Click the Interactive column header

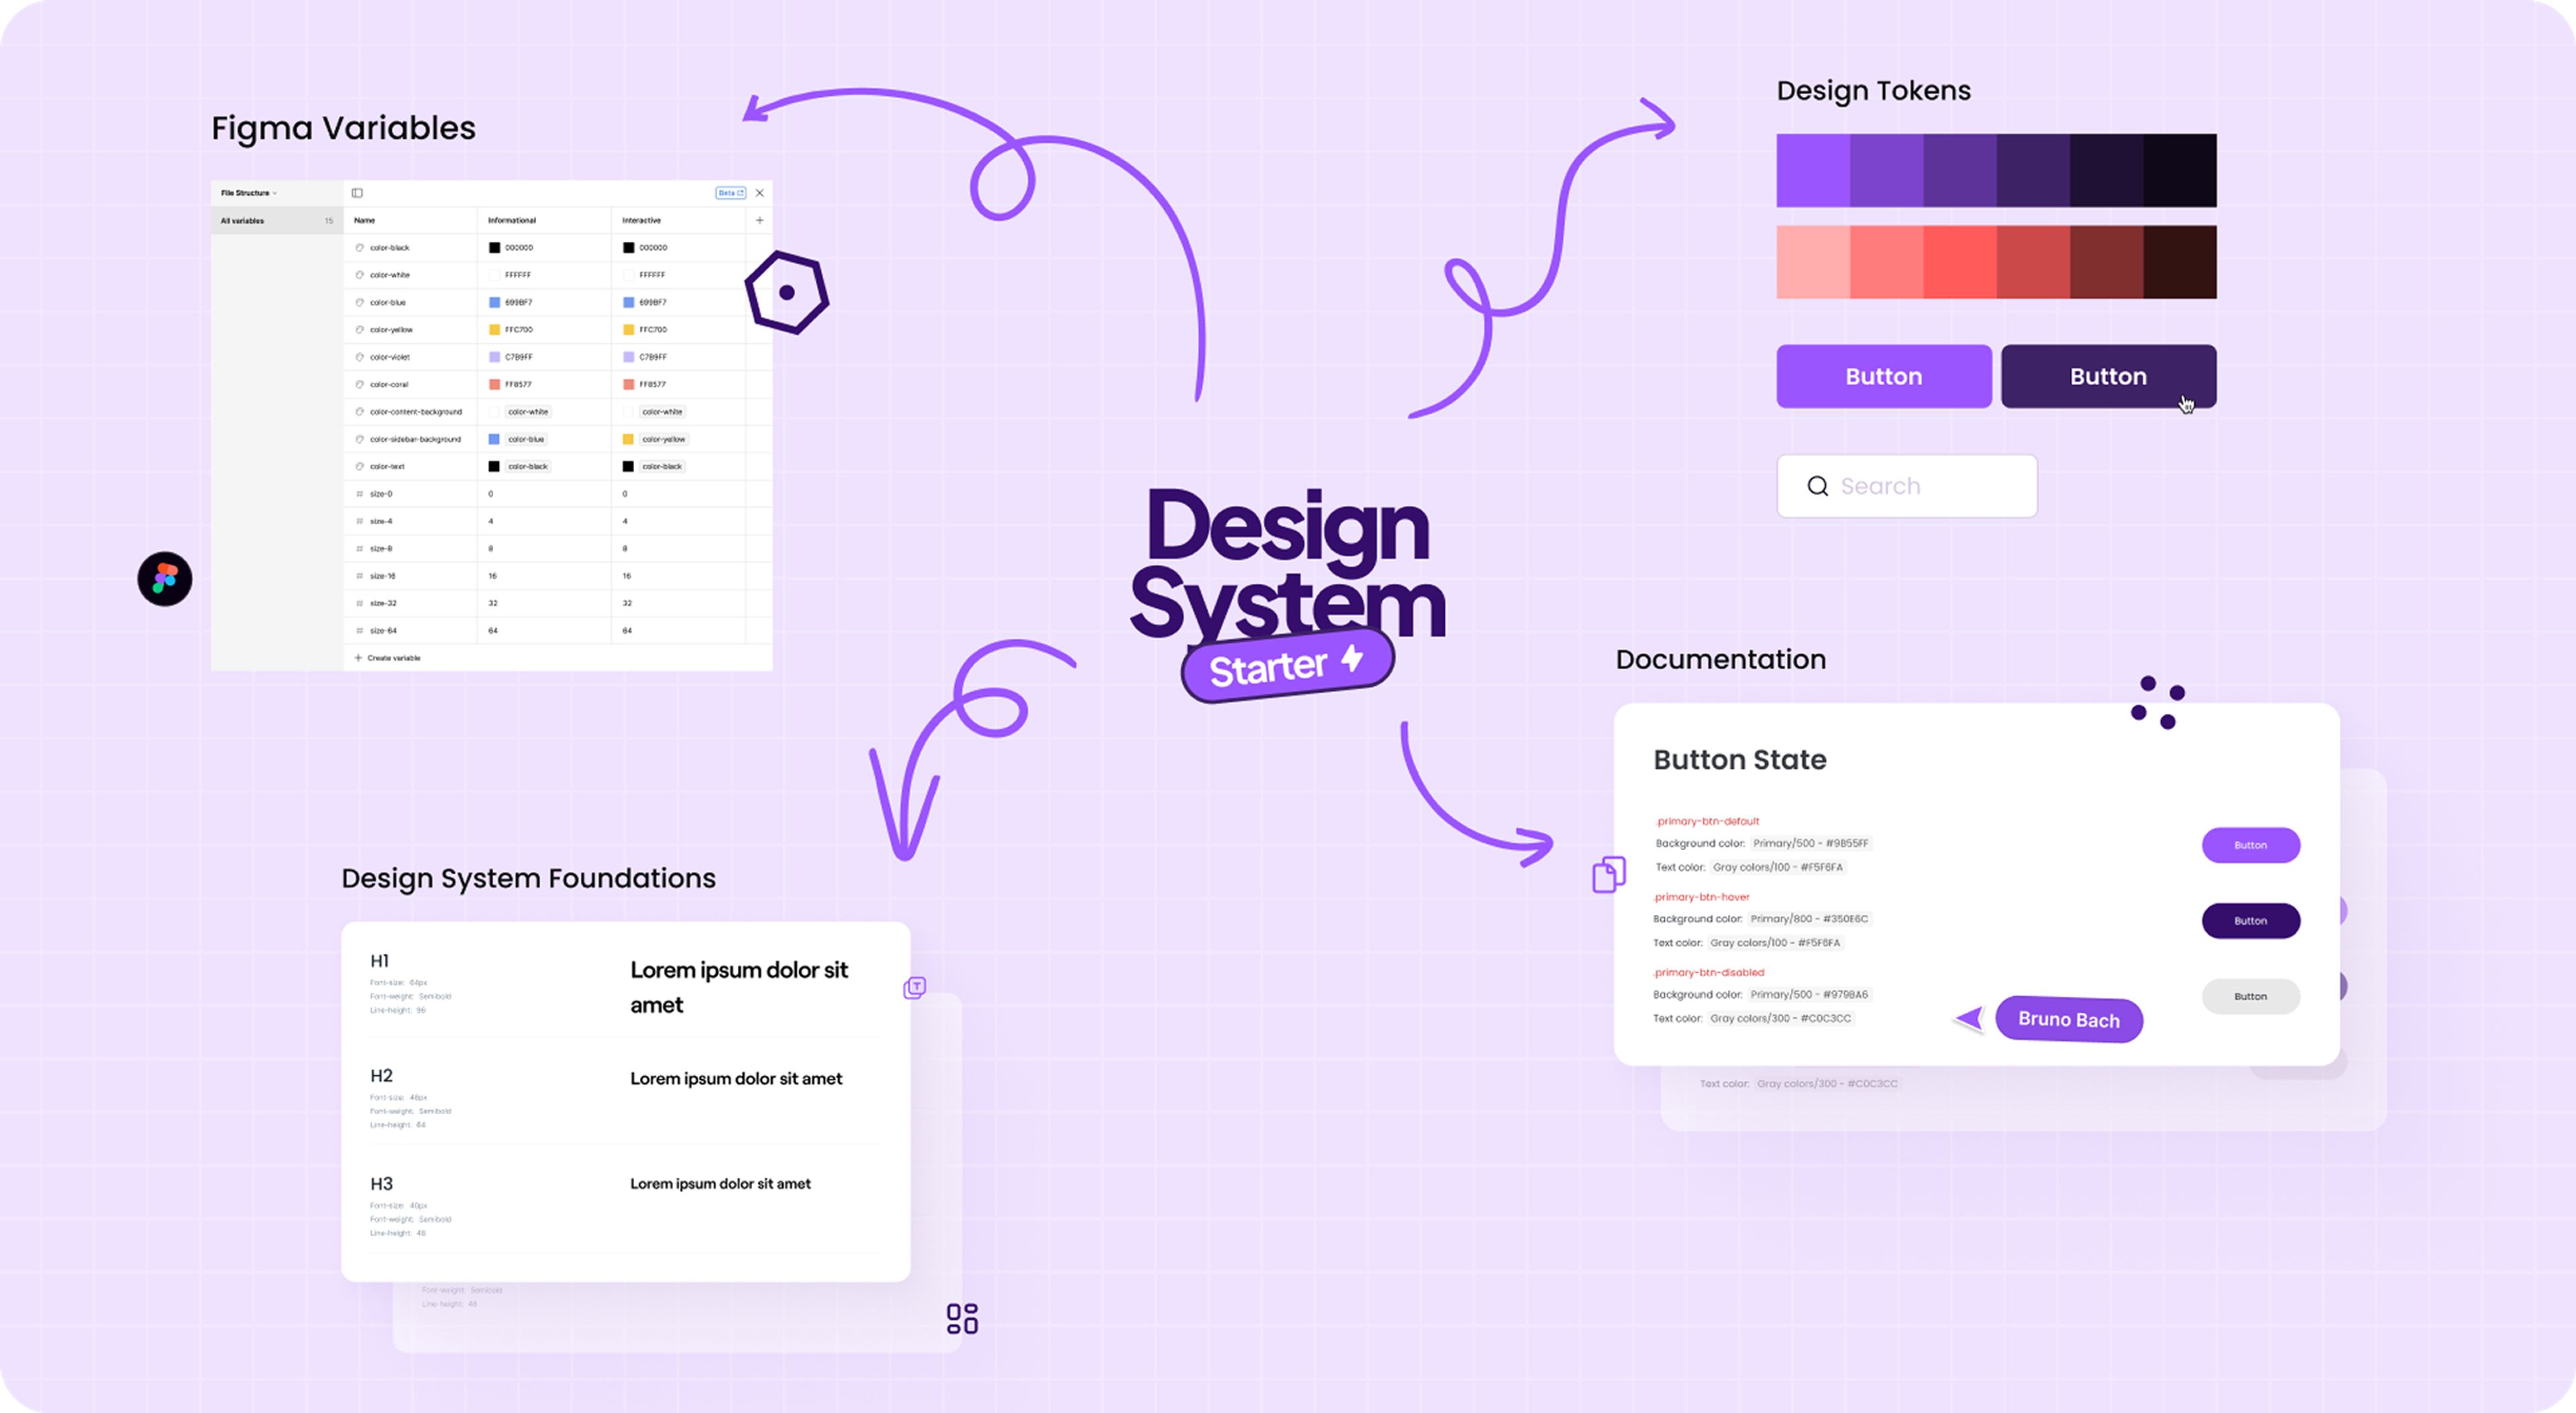pos(641,220)
